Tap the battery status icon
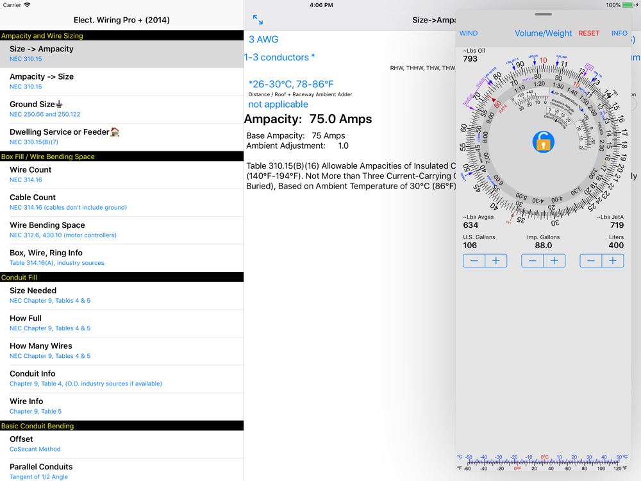 (x=628, y=5)
